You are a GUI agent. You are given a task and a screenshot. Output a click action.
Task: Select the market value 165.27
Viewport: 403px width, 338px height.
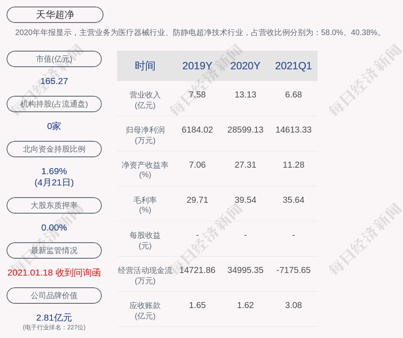click(54, 81)
